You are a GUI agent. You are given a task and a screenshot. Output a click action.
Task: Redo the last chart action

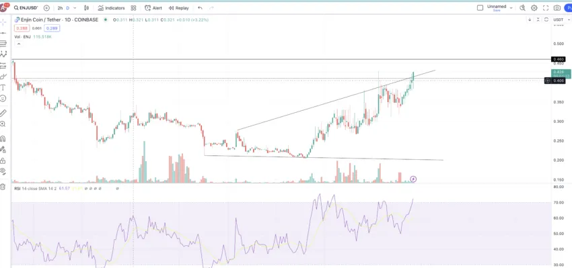[x=211, y=8]
